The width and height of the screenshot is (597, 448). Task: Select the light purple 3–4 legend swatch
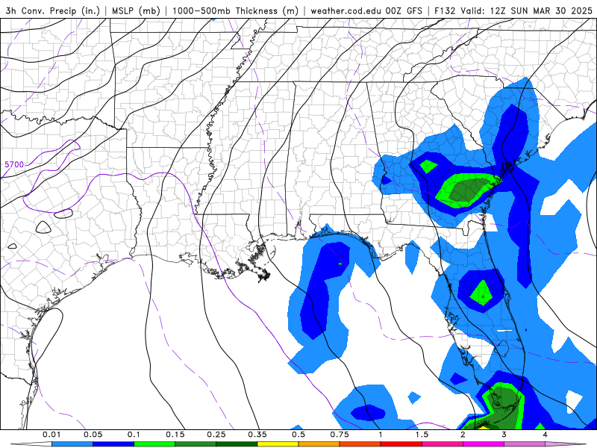[525, 444]
